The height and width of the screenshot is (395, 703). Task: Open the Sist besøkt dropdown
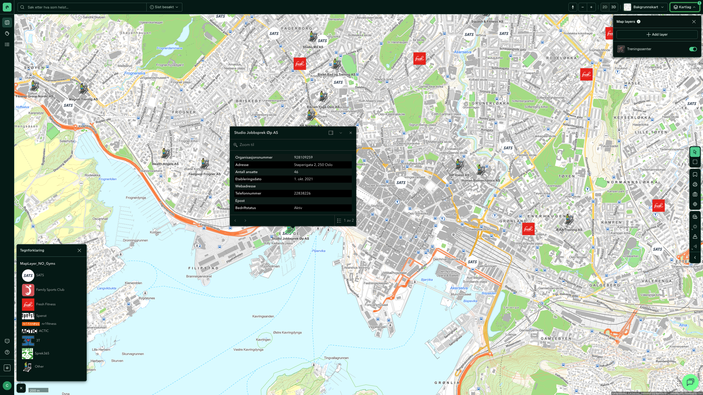164,7
